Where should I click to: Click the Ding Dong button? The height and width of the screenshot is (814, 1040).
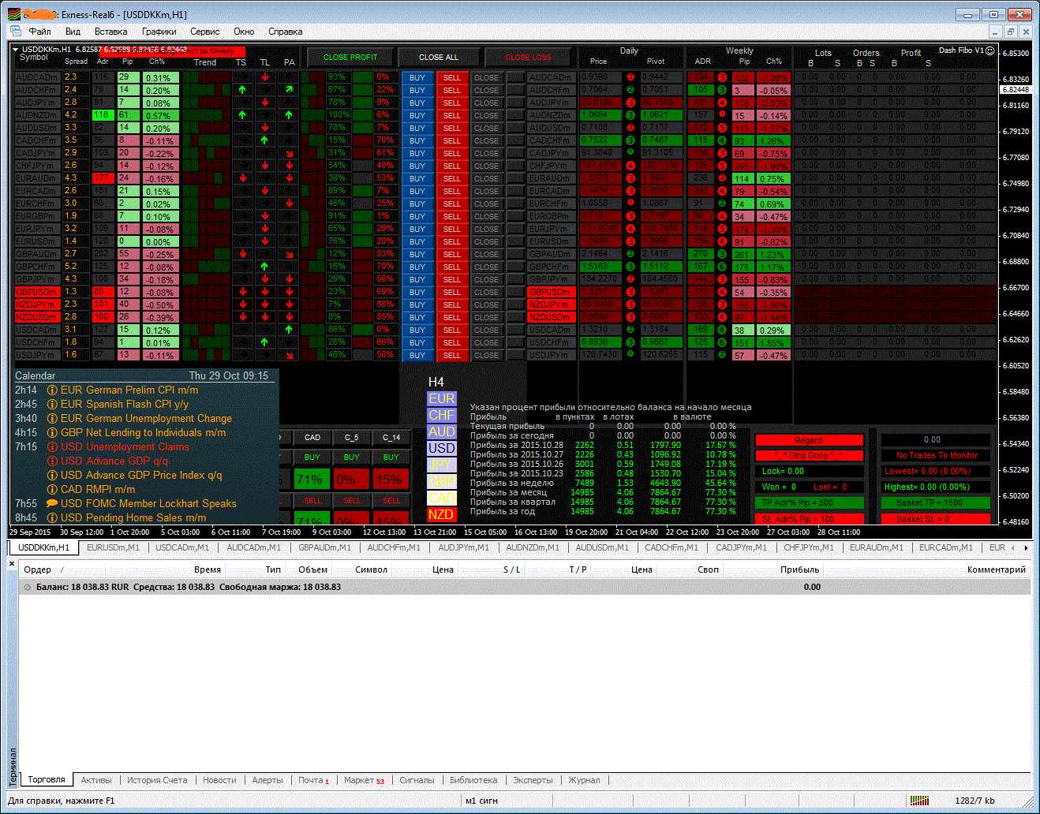click(x=809, y=456)
